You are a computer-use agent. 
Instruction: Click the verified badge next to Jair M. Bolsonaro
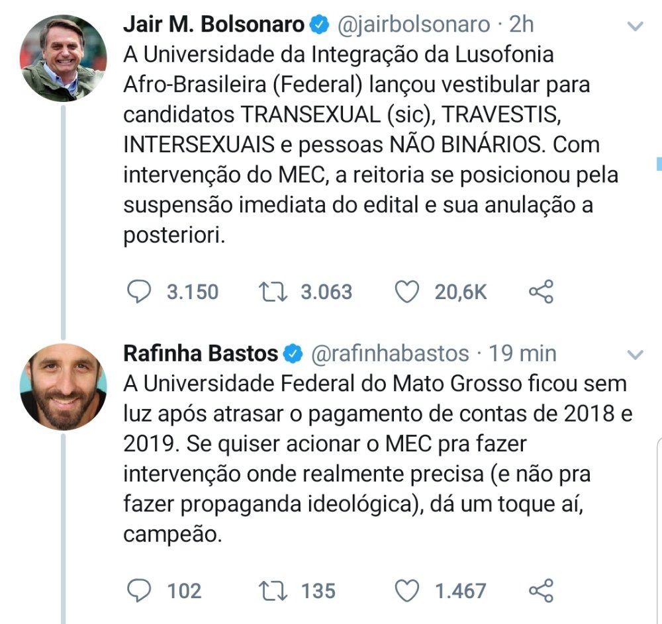coord(320,25)
